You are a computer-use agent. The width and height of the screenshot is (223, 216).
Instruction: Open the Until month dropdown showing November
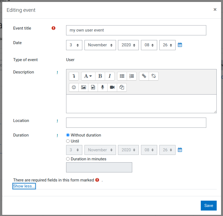pos(100,150)
